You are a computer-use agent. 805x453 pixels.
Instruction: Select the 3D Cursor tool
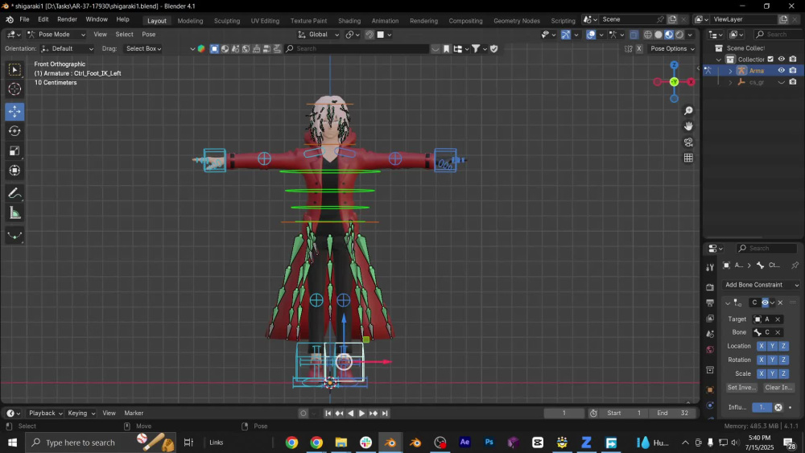(x=14, y=89)
